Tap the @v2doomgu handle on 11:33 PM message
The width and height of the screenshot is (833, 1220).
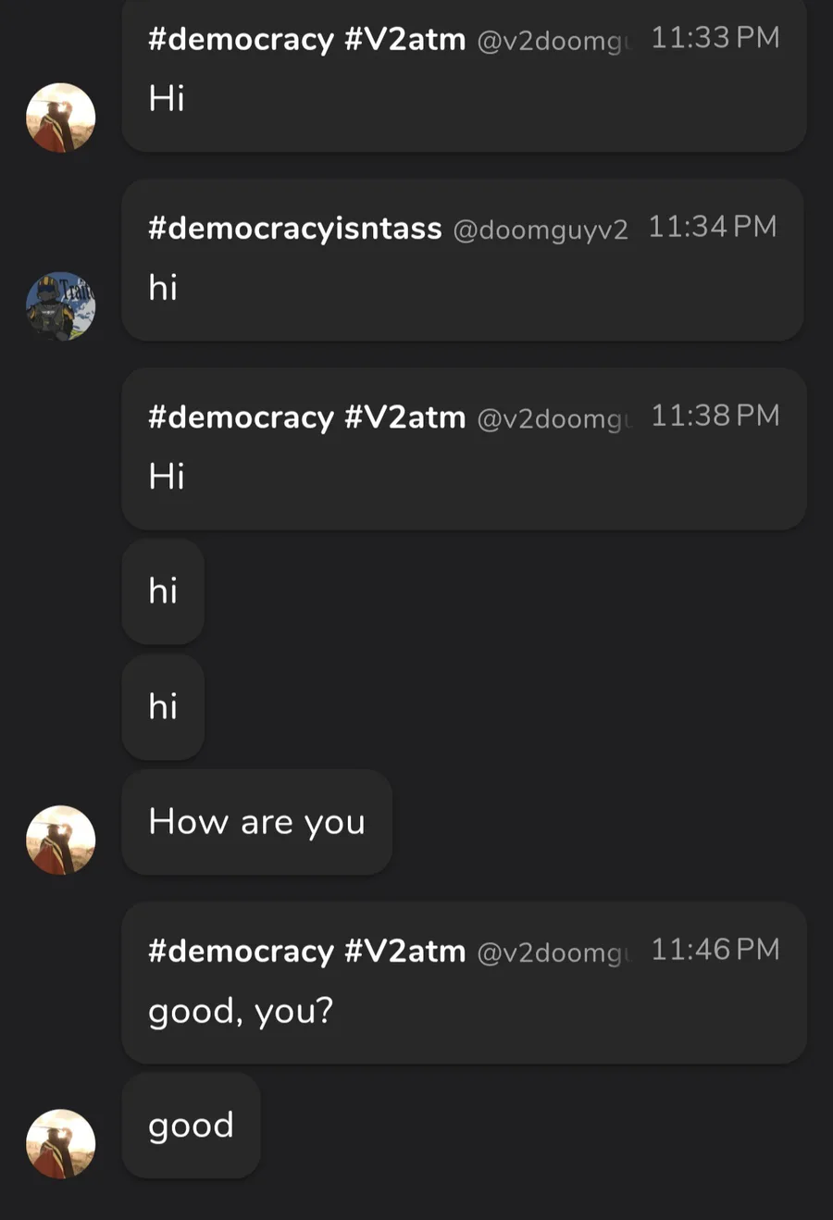pos(553,41)
